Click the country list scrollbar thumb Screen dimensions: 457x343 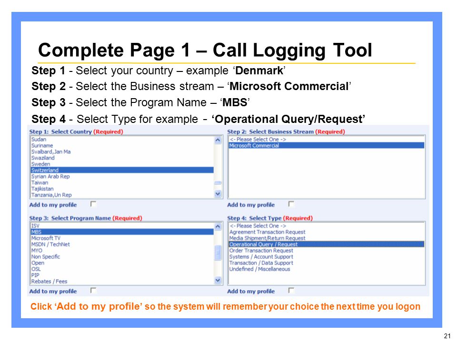point(218,183)
